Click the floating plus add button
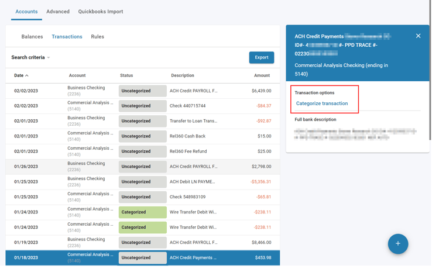Image resolution: width=439 pixels, height=269 pixels. click(x=397, y=244)
